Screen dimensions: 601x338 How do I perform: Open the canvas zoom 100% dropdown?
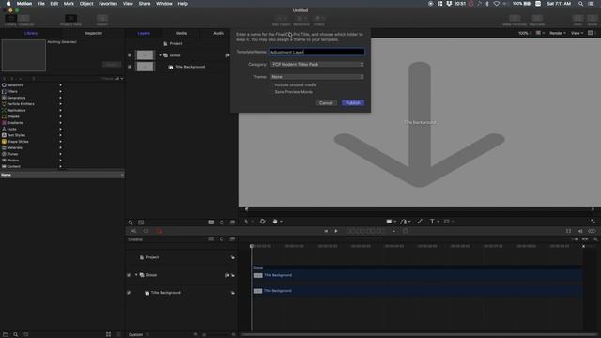(x=525, y=34)
